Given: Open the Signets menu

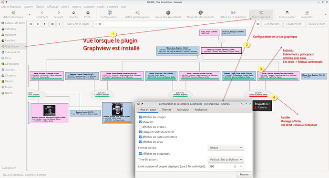Looking at the screenshot, I should click(x=76, y=7).
